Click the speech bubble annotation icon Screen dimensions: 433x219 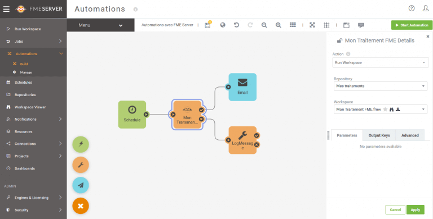point(361,25)
